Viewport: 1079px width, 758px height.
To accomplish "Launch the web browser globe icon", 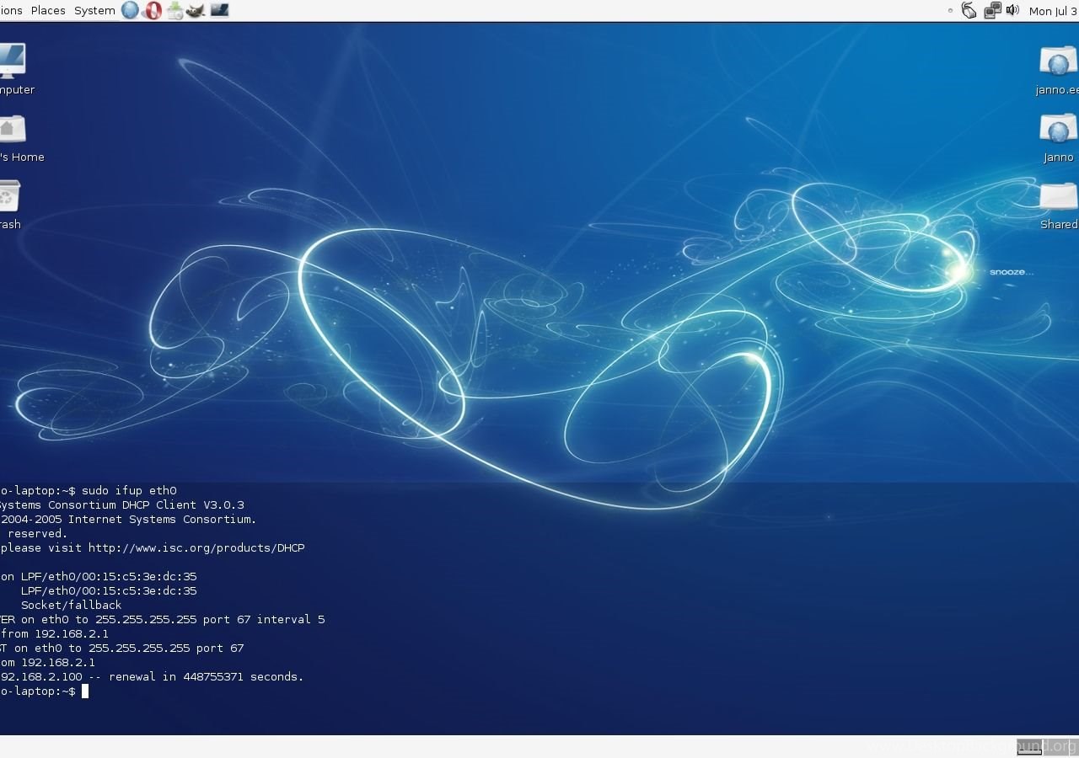I will 130,10.
